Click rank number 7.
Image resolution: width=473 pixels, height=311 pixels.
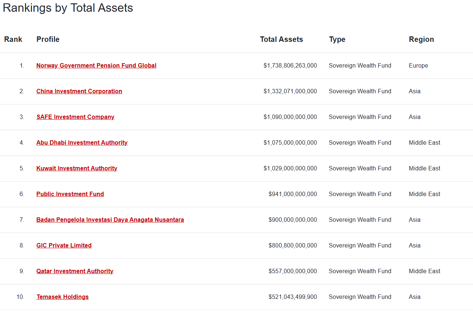coord(22,220)
